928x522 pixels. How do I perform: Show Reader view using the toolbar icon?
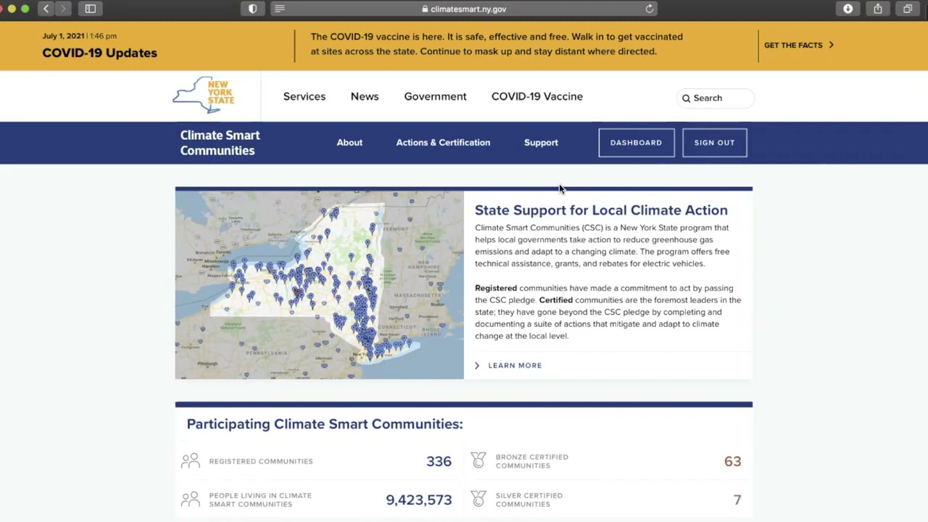[x=280, y=9]
